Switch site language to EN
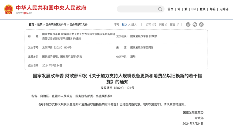Image resolution: width=233 pixels, height=128 pixels. click(x=193, y=9)
